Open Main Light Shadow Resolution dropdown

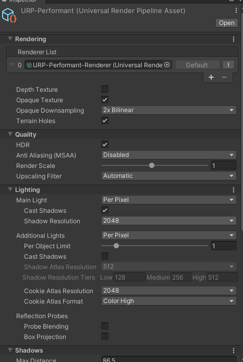coord(169,221)
